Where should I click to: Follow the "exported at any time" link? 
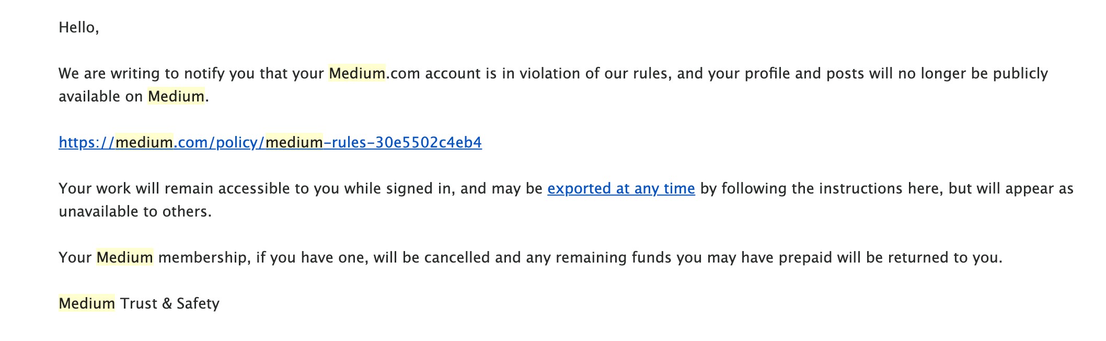[621, 188]
